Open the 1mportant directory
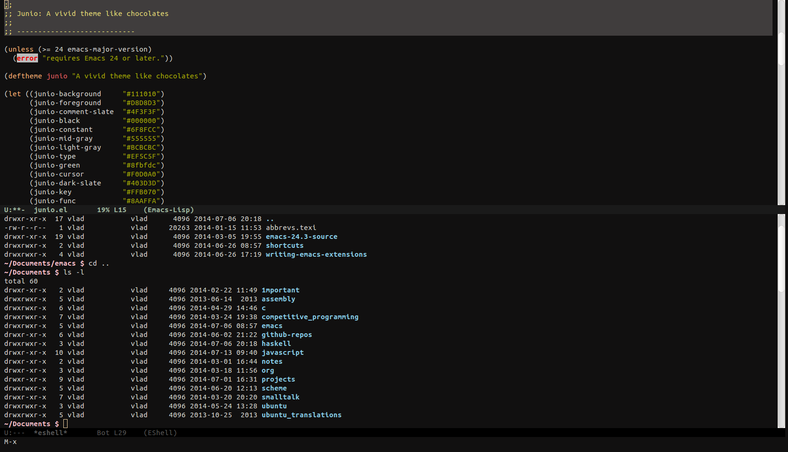The image size is (788, 452). pos(280,290)
